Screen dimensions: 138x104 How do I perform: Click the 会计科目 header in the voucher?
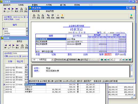coord(77,36)
